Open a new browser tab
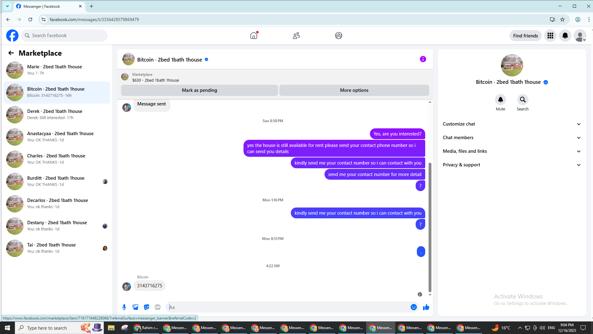The image size is (593, 334). pyautogui.click(x=91, y=6)
